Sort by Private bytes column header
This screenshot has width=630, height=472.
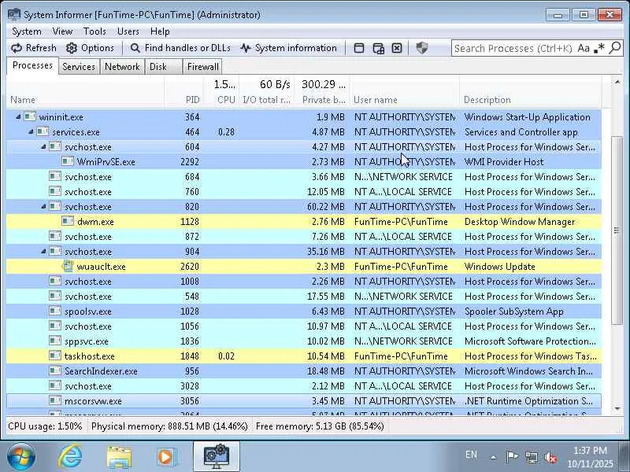pos(322,100)
